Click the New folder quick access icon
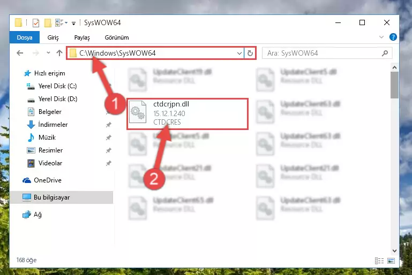The image size is (412, 275). (48, 23)
